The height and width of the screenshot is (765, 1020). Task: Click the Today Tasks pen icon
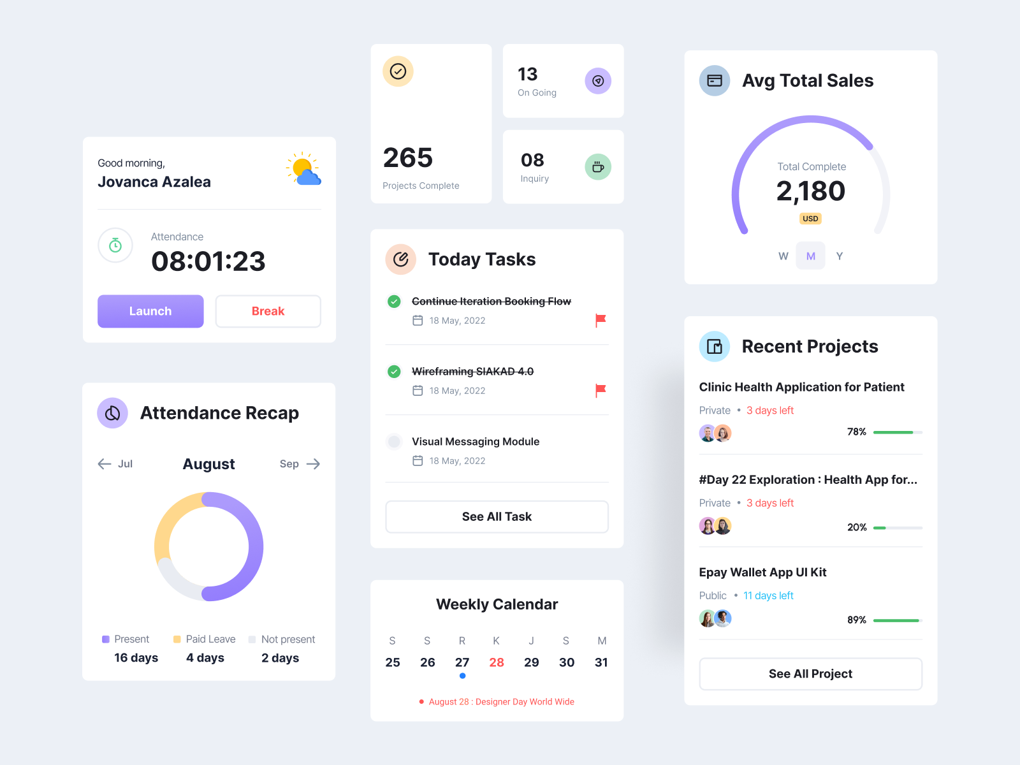pyautogui.click(x=400, y=259)
